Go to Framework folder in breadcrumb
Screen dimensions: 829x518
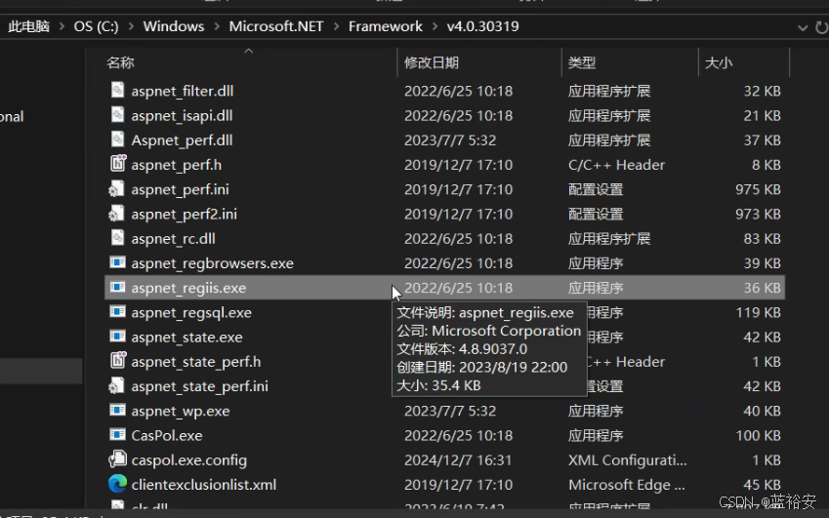pyautogui.click(x=386, y=26)
